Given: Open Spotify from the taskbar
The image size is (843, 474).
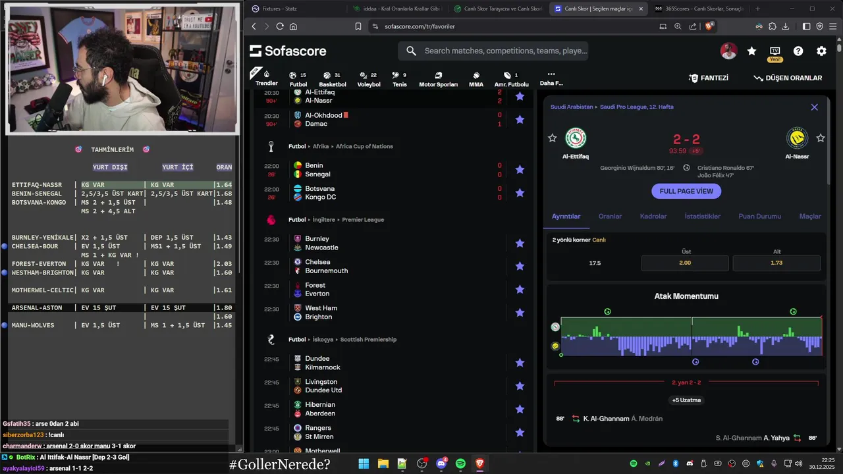Looking at the screenshot, I should pos(460,463).
